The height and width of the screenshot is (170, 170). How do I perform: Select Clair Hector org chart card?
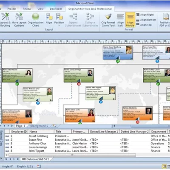[x=17, y=75]
